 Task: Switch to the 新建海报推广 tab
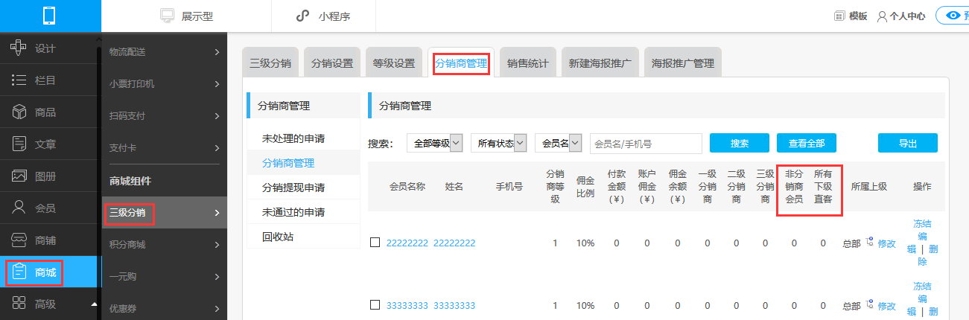tap(600, 63)
